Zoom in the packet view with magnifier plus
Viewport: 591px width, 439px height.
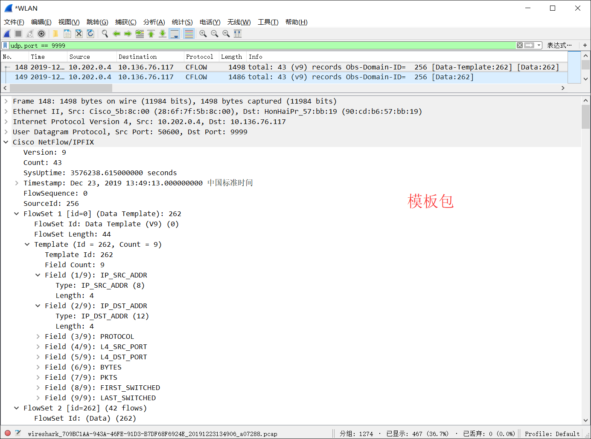tap(203, 34)
